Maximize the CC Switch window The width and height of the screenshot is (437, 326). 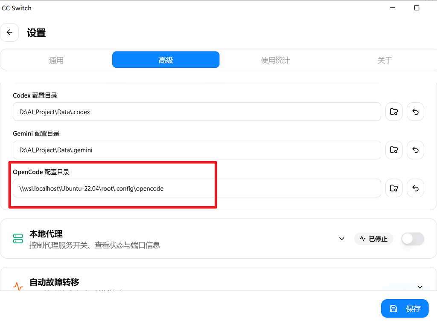click(x=417, y=8)
